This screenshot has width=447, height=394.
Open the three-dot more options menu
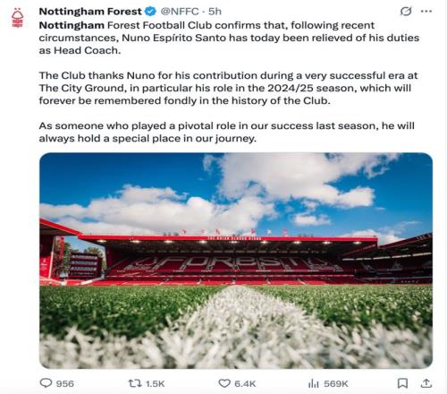point(426,12)
